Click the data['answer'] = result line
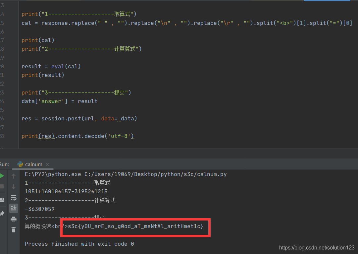 point(59,101)
